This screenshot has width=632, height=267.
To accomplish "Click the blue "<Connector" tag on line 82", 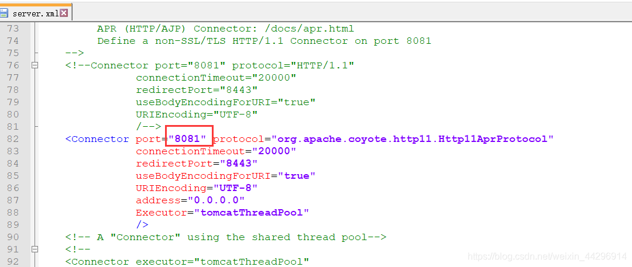I will point(97,139).
